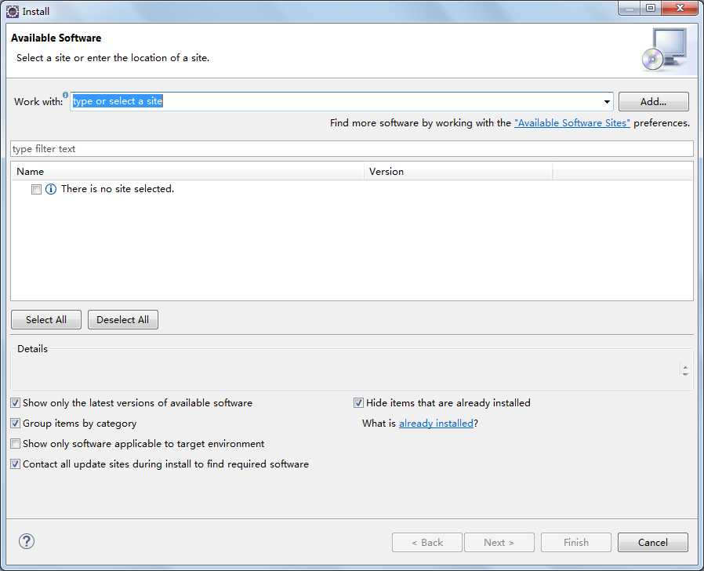Screen dimensions: 704x571
Task: Click the info decorator next to Work with
Action: (x=66, y=95)
